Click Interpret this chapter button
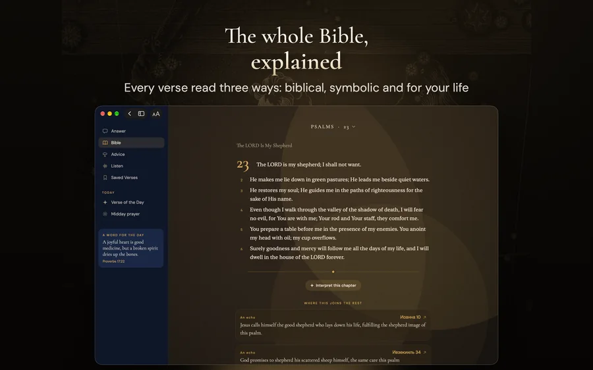 (x=333, y=286)
